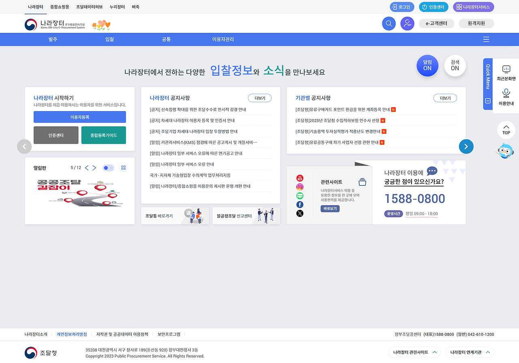Toggle the 알림 ON button
This screenshot has width=519, height=363.
[427, 66]
